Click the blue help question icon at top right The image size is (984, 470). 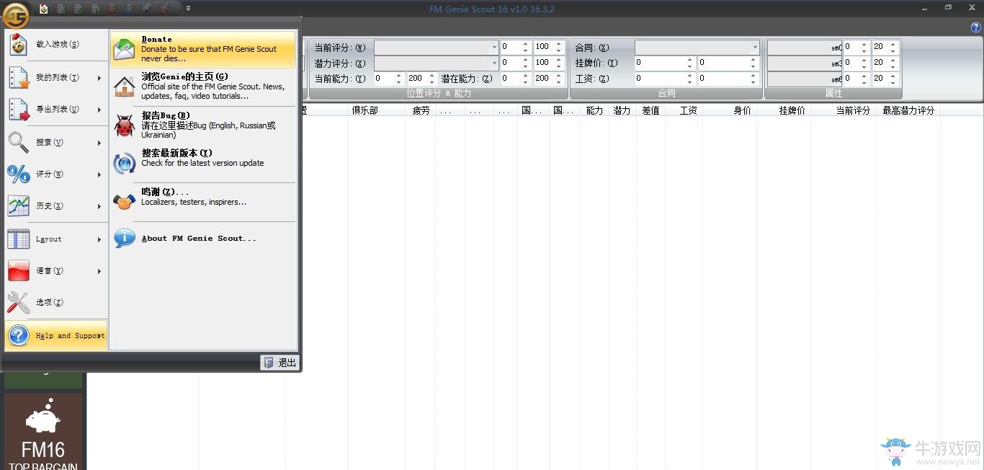(976, 27)
